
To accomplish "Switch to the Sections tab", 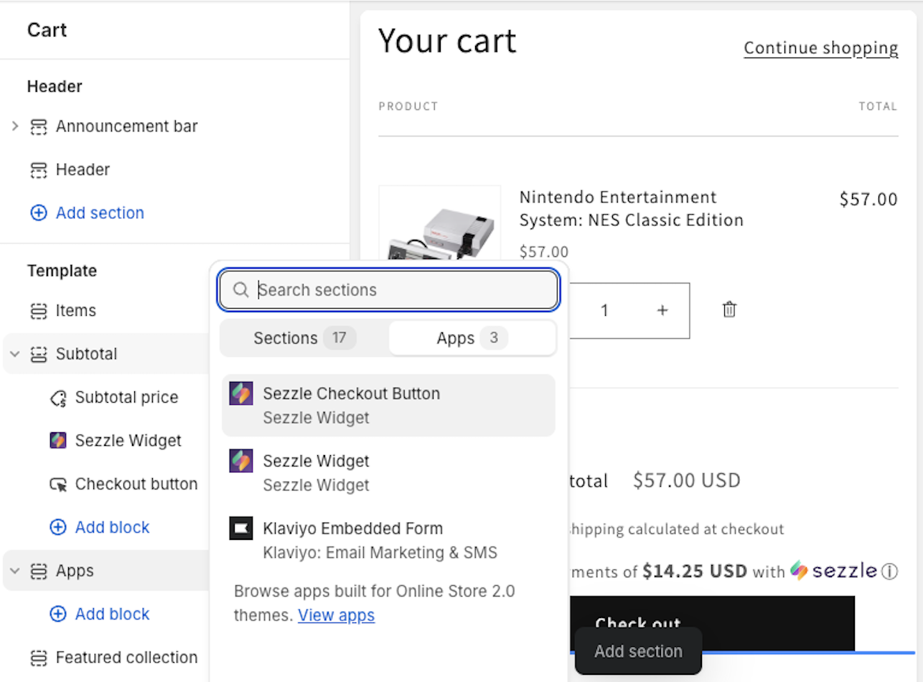I will [304, 338].
